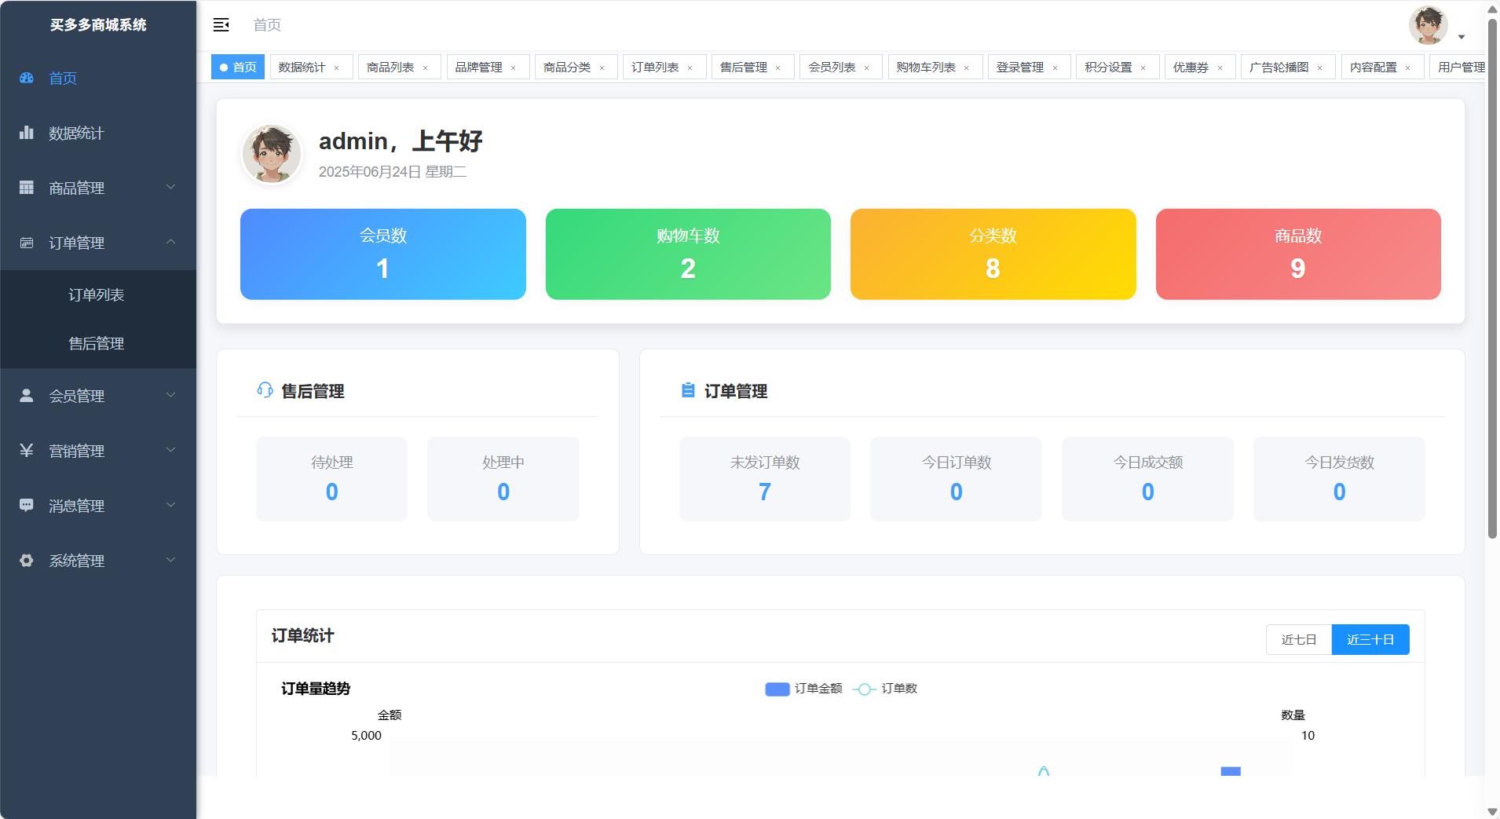
Task: Switch to the 优惠券 tab
Action: click(x=1191, y=68)
